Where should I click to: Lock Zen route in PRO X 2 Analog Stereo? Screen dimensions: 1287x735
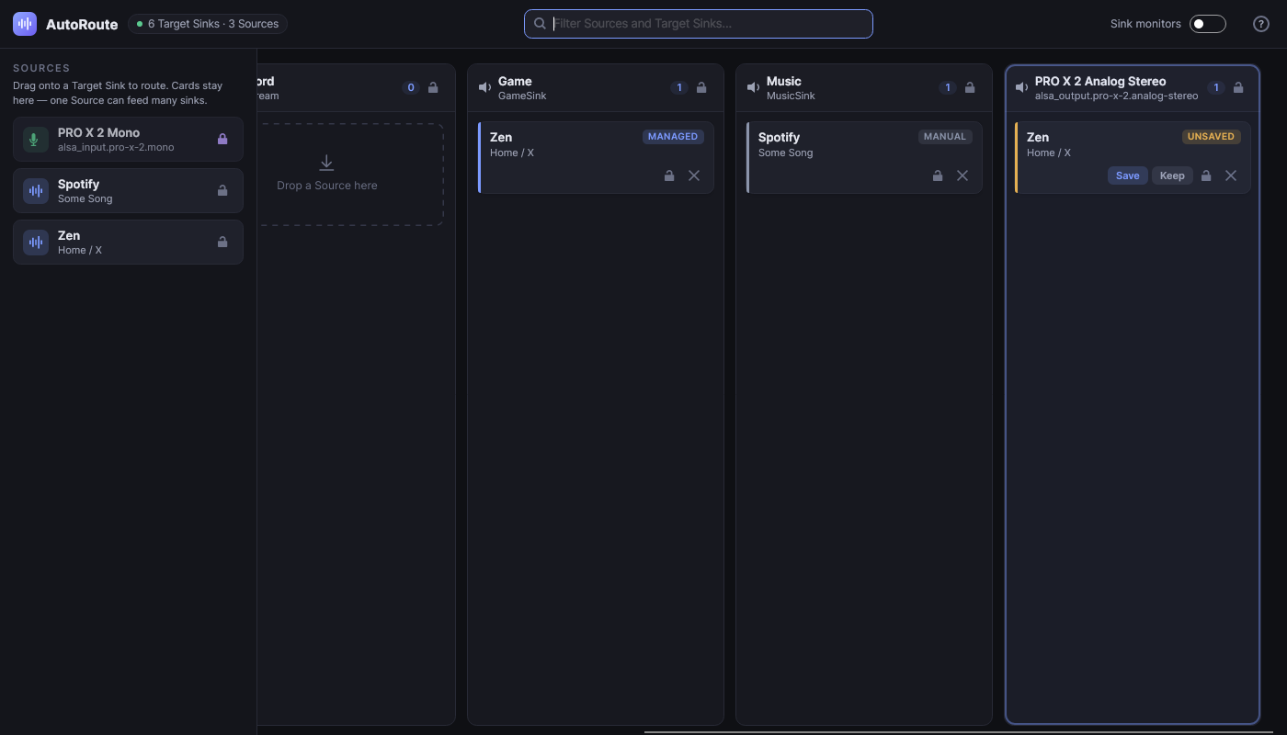tap(1206, 175)
